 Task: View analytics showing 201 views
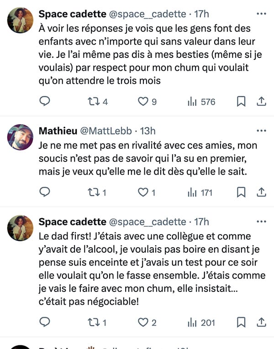click(201, 323)
